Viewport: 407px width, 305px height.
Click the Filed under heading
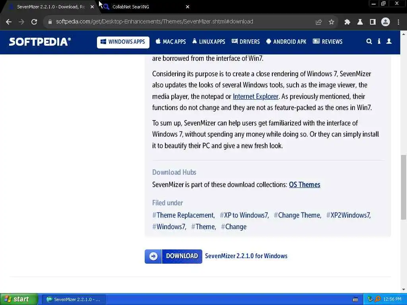(x=167, y=203)
